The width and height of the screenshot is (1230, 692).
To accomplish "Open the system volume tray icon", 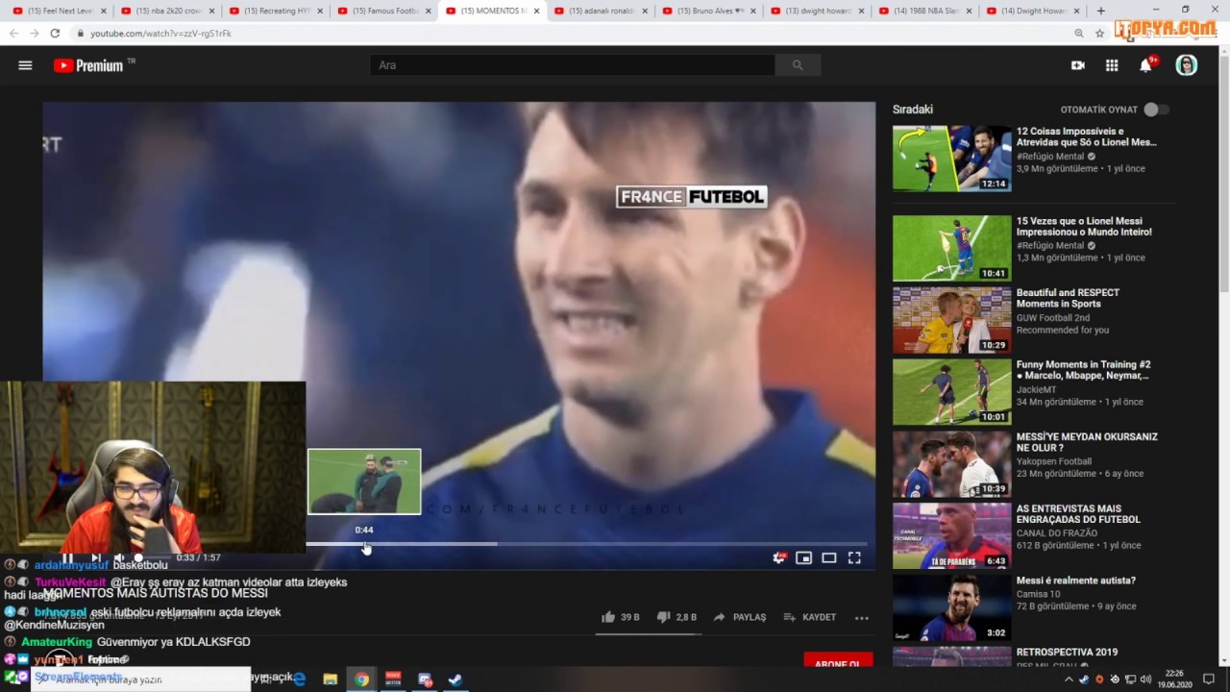I will click(x=1145, y=680).
